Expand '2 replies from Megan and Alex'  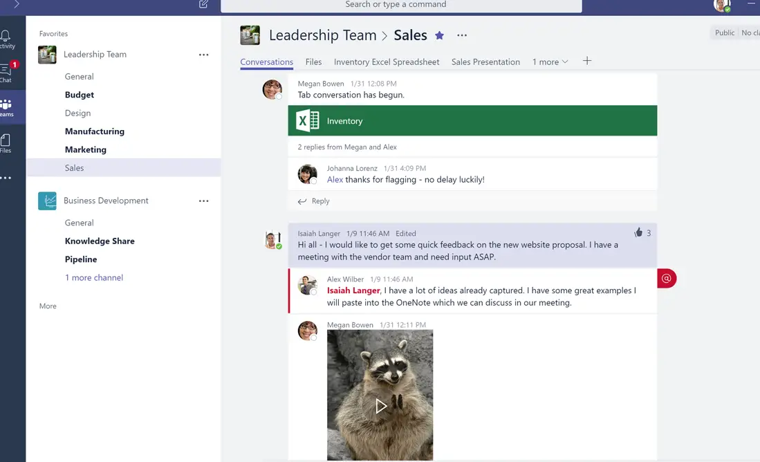click(x=347, y=147)
